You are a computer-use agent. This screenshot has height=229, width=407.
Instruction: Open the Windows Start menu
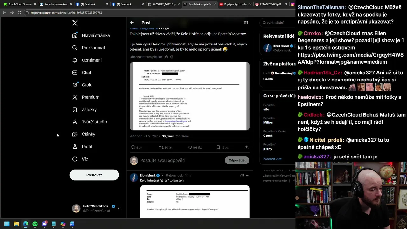(7, 224)
